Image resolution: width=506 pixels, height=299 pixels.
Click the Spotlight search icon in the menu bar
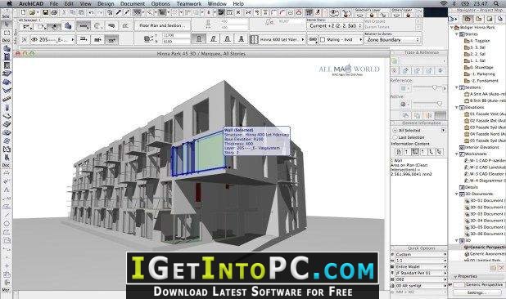coord(496,3)
